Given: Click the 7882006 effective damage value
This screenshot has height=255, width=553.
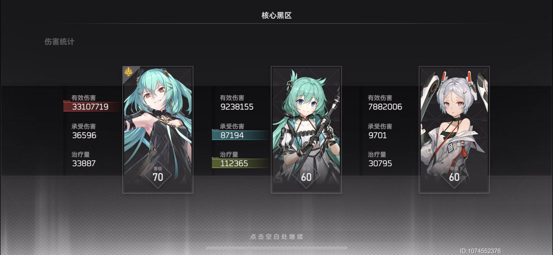Looking at the screenshot, I should pyautogui.click(x=385, y=107).
